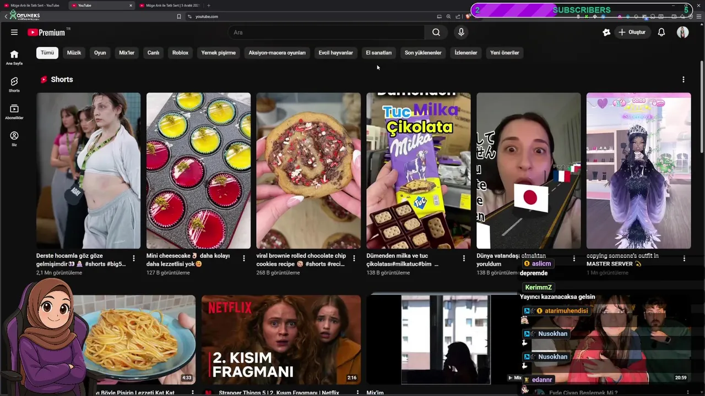
Task: Select the Canlı filter chip
Action: tap(153, 53)
